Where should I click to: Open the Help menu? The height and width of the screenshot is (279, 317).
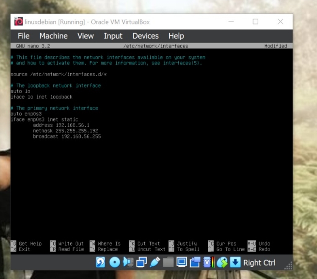coord(176,36)
